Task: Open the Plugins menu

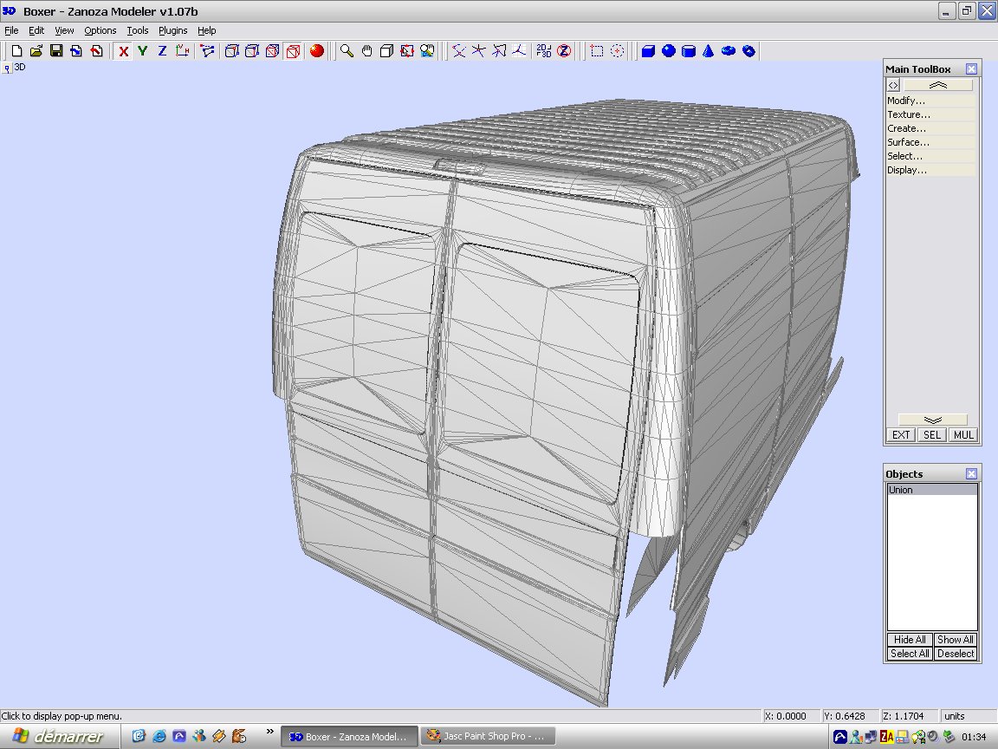Action: click(x=172, y=30)
